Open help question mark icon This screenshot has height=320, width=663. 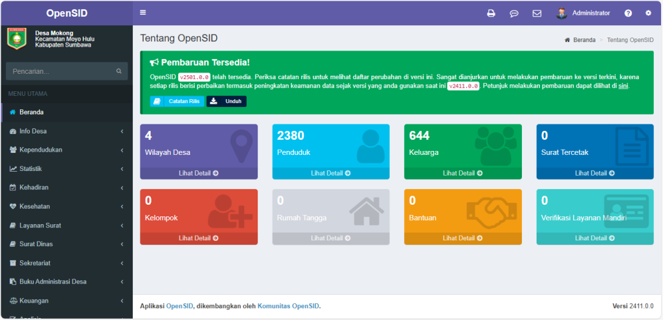(628, 13)
